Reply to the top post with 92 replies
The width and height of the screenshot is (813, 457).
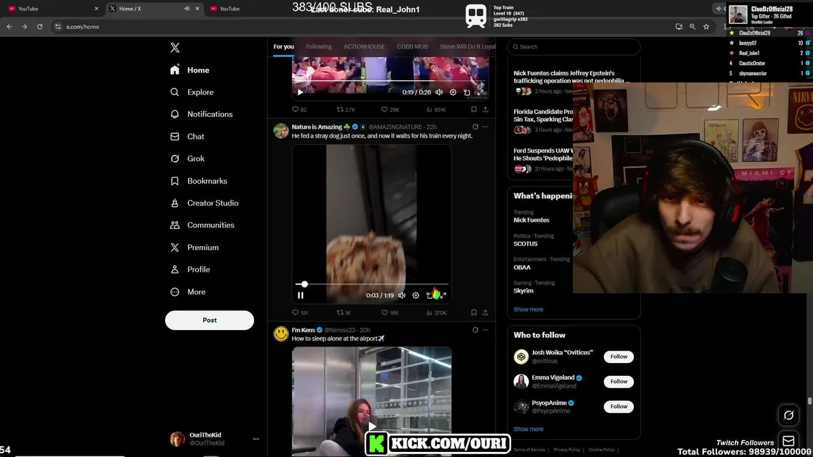click(x=299, y=109)
